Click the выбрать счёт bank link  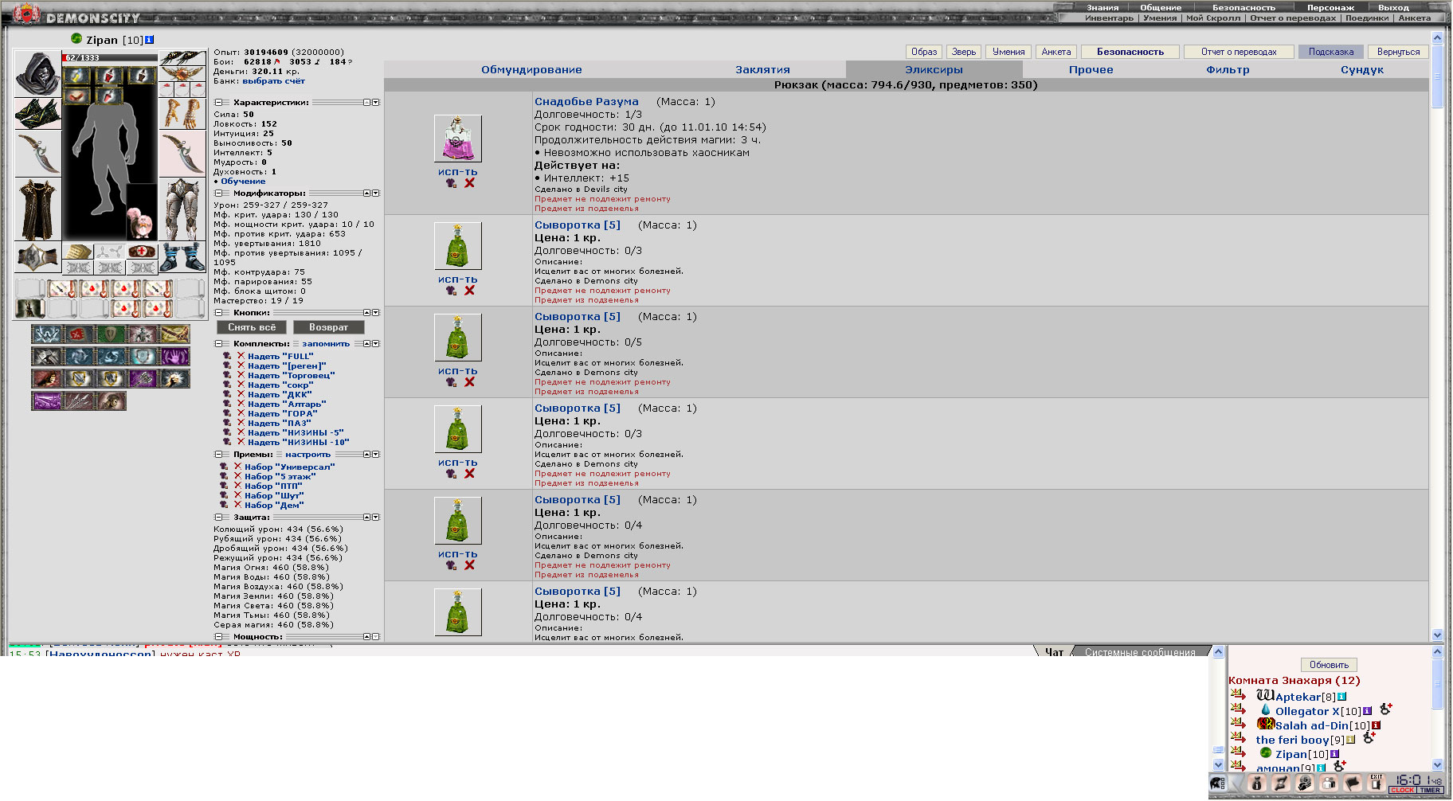pos(274,81)
